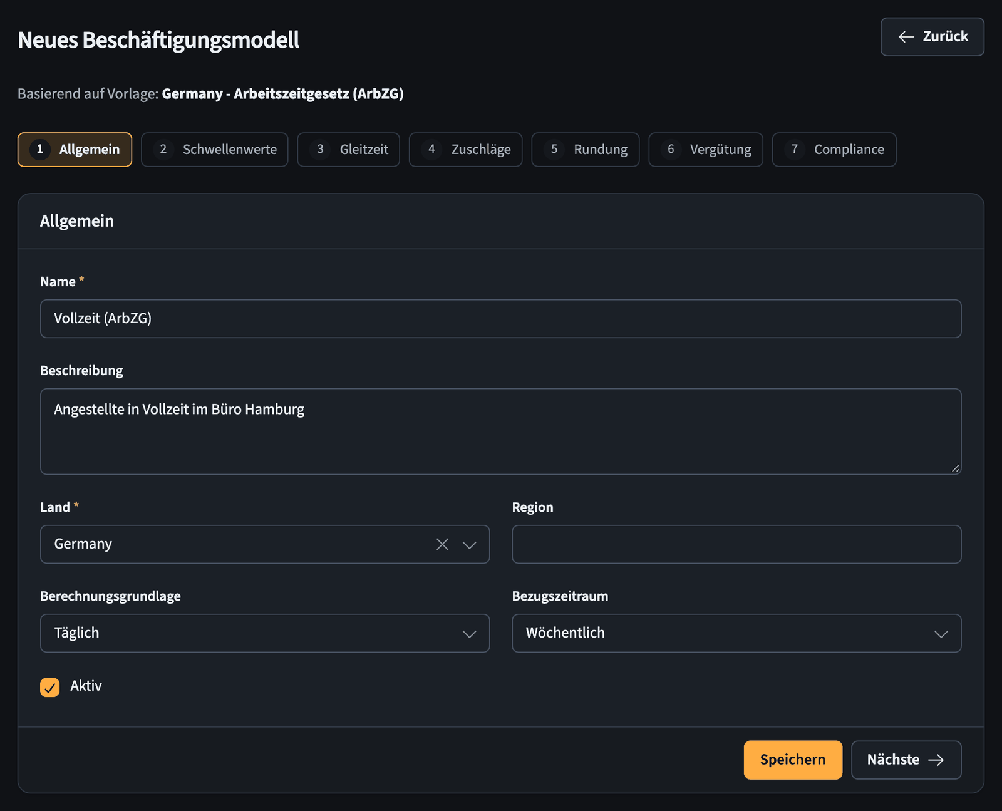Viewport: 1002px width, 811px height.
Task: Focus the empty Region input field
Action: (x=736, y=544)
